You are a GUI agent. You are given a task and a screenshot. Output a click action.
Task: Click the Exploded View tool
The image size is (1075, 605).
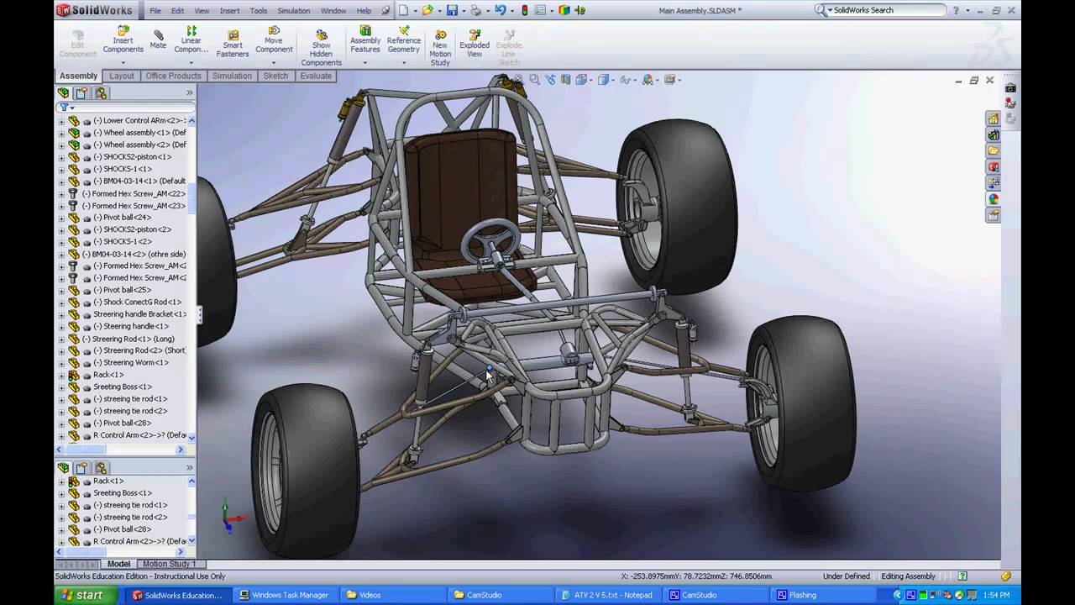(x=475, y=44)
